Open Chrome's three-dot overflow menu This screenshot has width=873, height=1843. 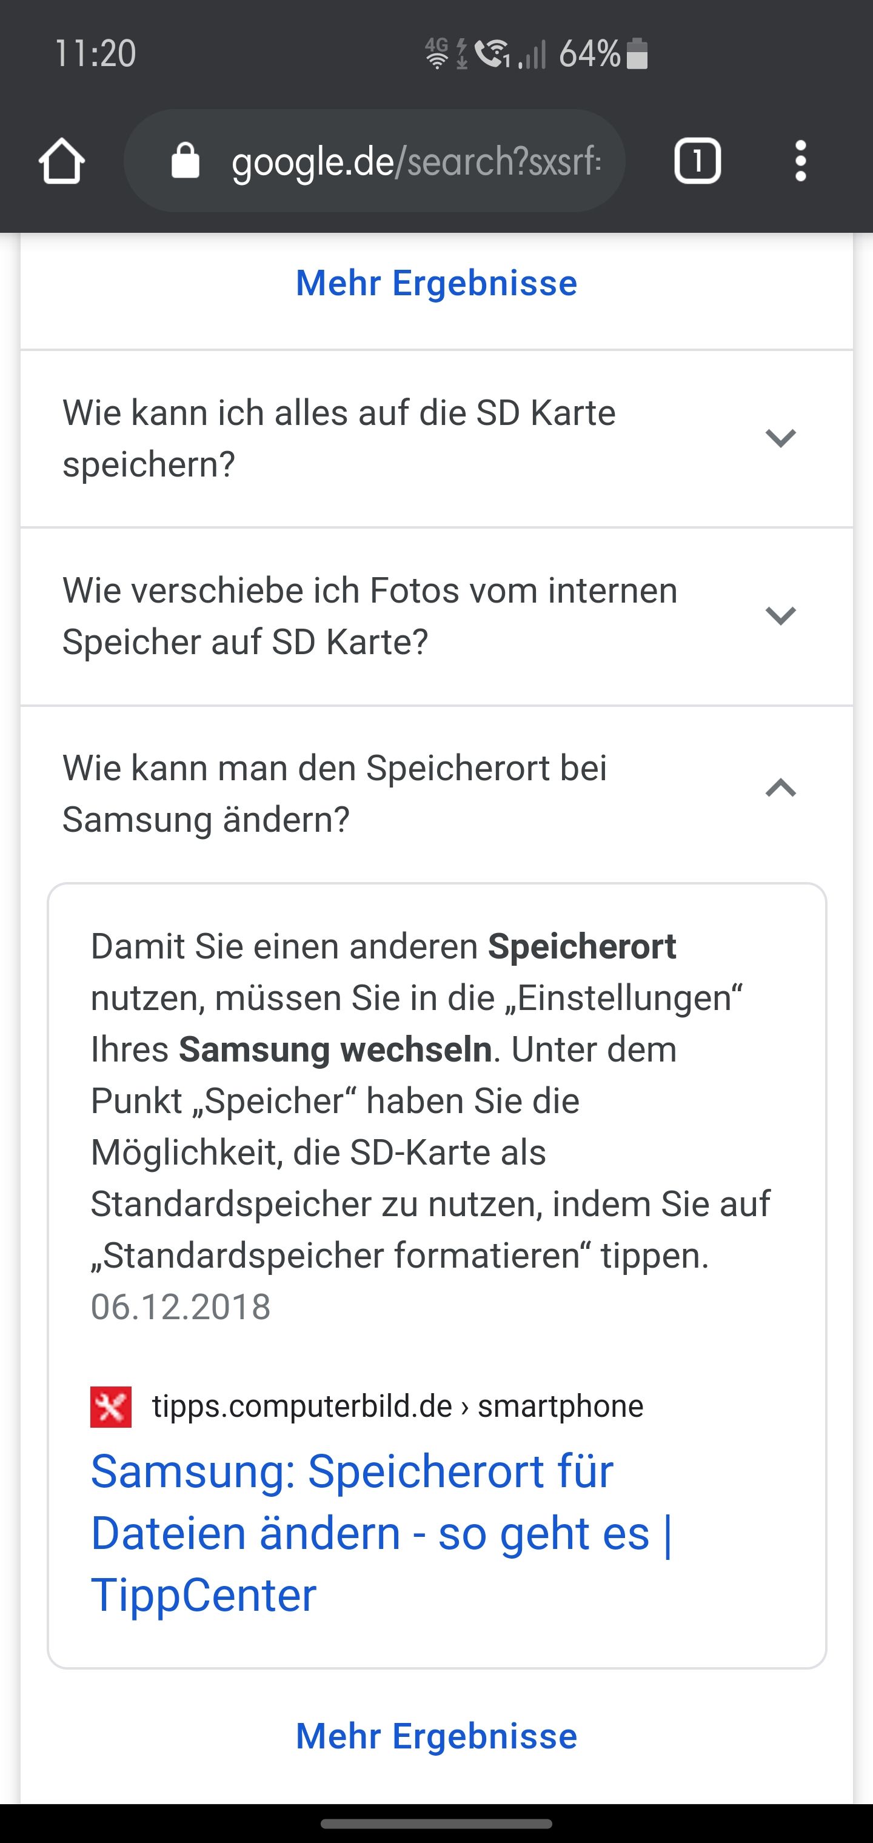800,161
